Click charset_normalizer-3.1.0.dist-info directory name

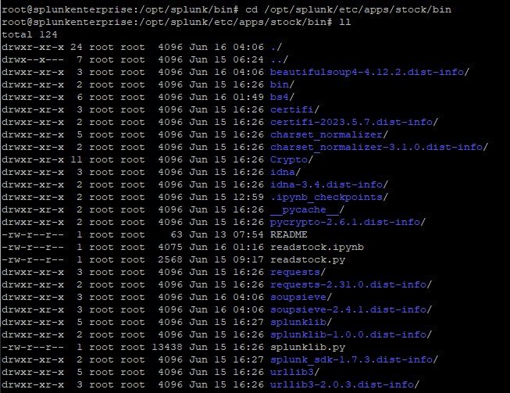coord(379,148)
